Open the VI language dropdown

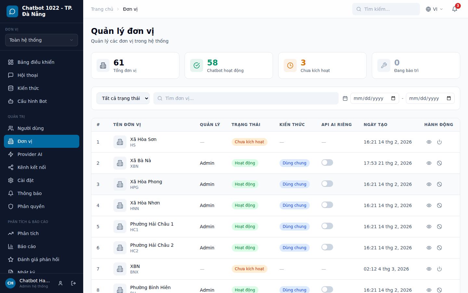click(434, 9)
